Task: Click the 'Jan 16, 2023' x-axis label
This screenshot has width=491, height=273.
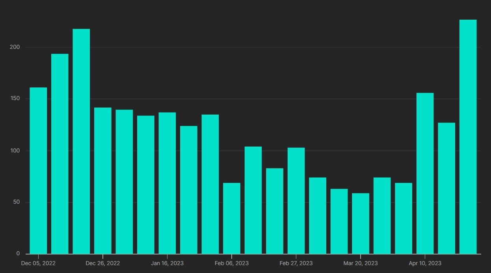Action: coord(167,263)
